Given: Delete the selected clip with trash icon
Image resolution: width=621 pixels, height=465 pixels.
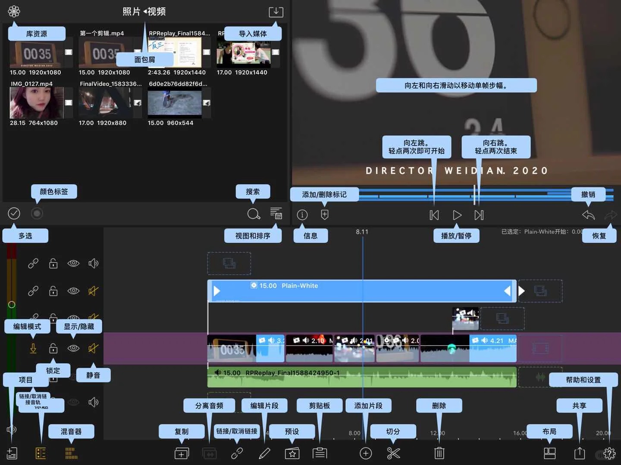Looking at the screenshot, I should [x=439, y=453].
